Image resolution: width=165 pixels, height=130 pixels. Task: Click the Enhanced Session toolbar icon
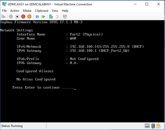(65, 17)
